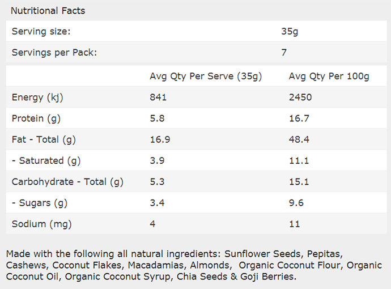
Task: Click the Nutritional Facts heading
Action: tap(48, 11)
